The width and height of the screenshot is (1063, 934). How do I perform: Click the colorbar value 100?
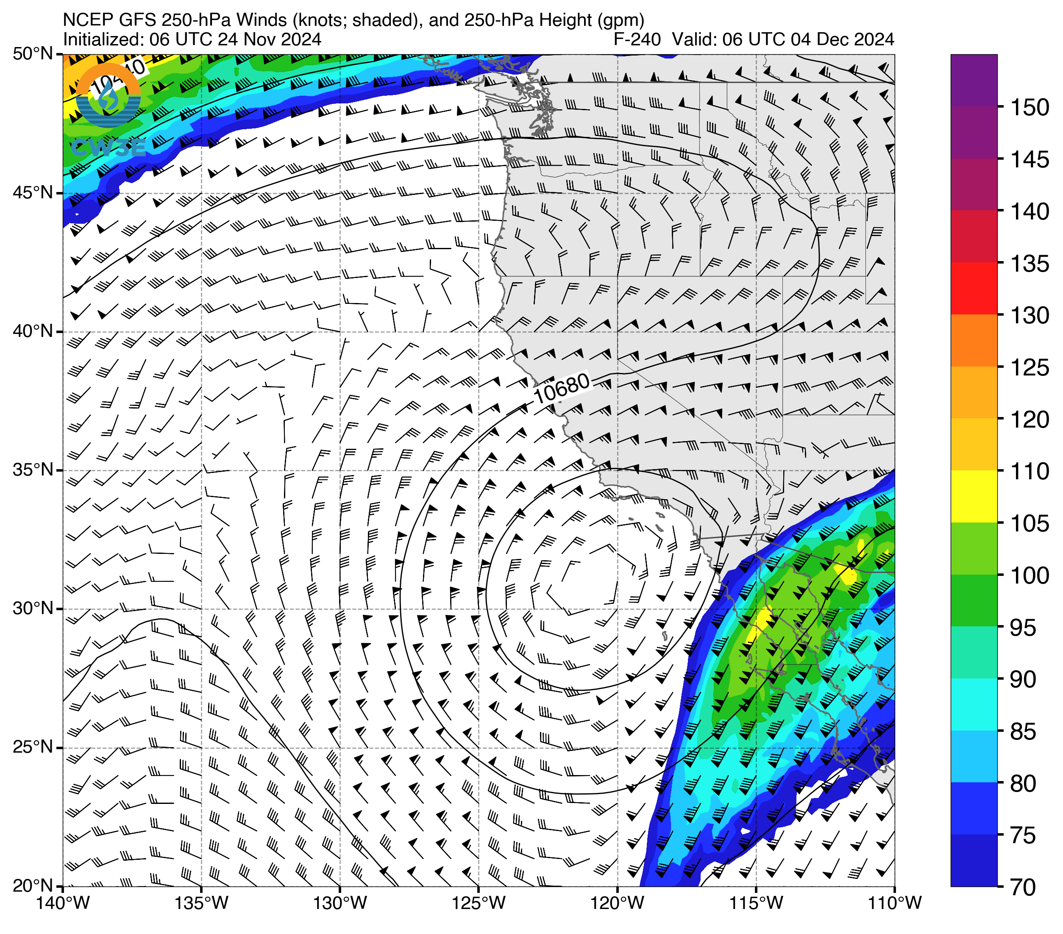tap(1030, 575)
